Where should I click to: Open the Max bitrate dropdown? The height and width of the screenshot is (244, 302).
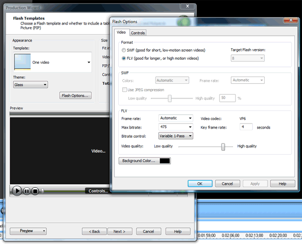point(176,127)
